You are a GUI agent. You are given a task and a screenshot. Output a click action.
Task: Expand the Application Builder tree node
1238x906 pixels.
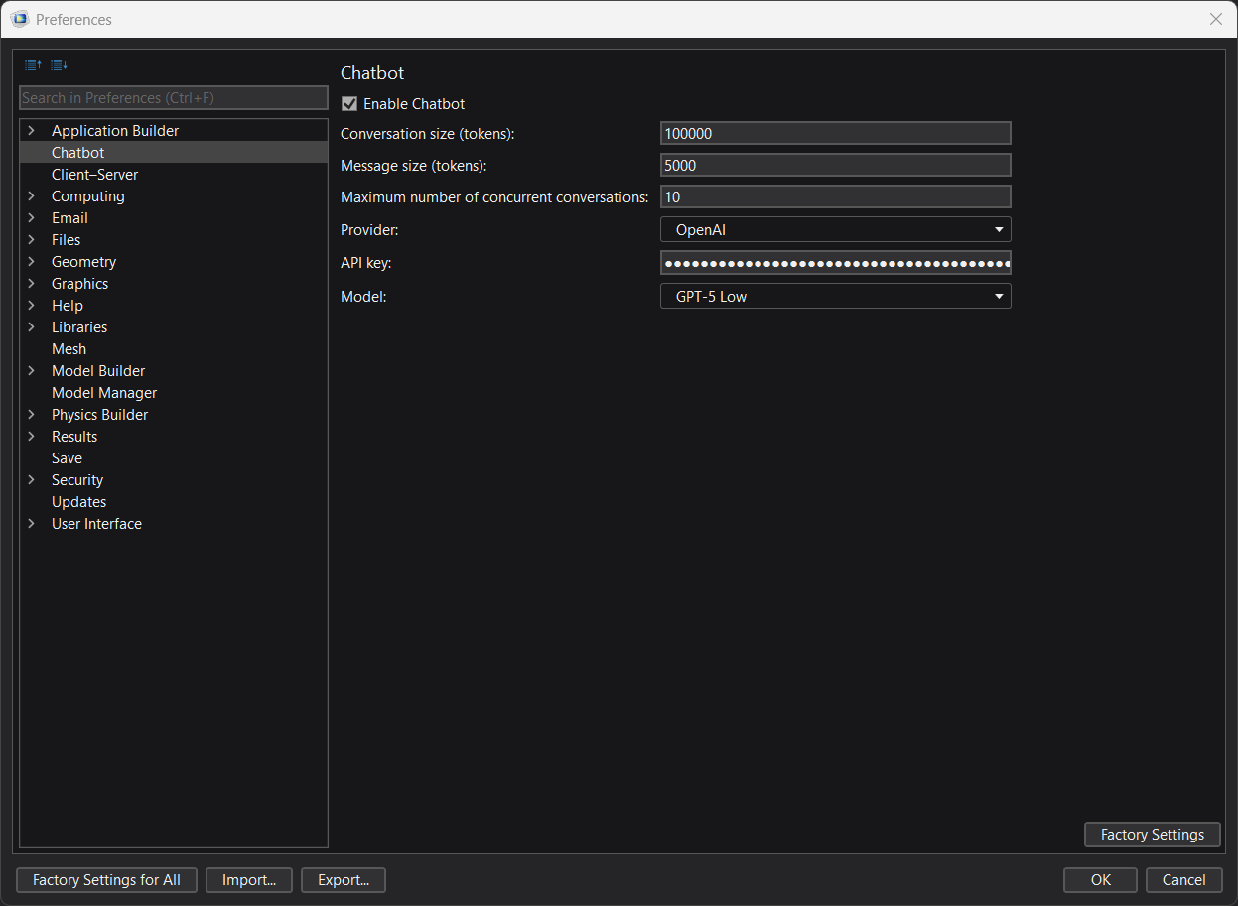pyautogui.click(x=32, y=131)
